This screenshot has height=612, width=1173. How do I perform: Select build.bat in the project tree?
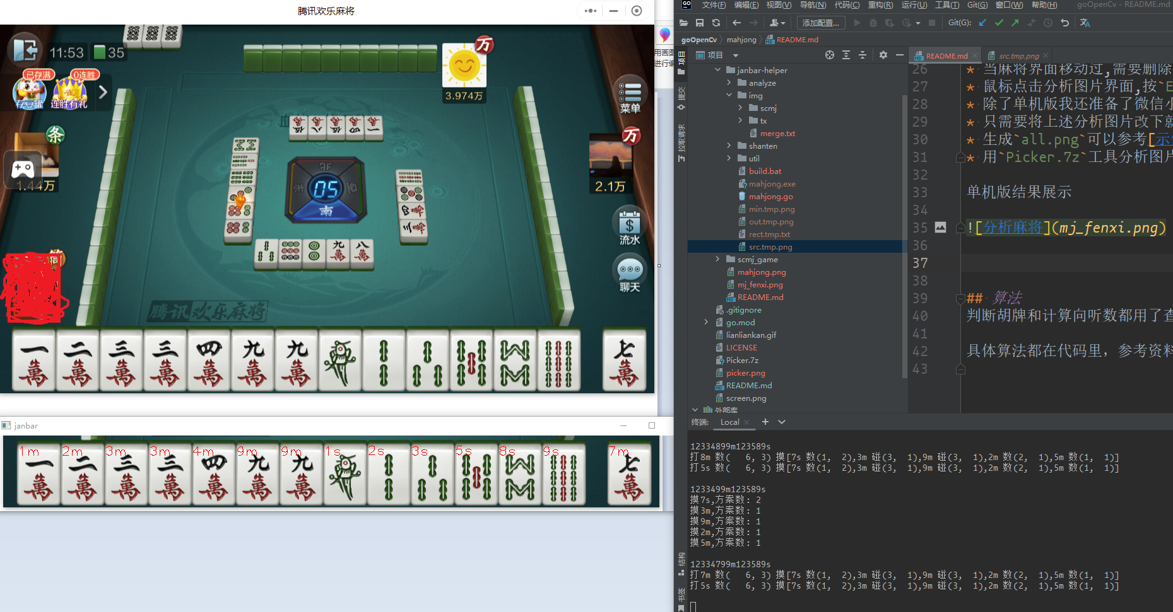pos(765,171)
